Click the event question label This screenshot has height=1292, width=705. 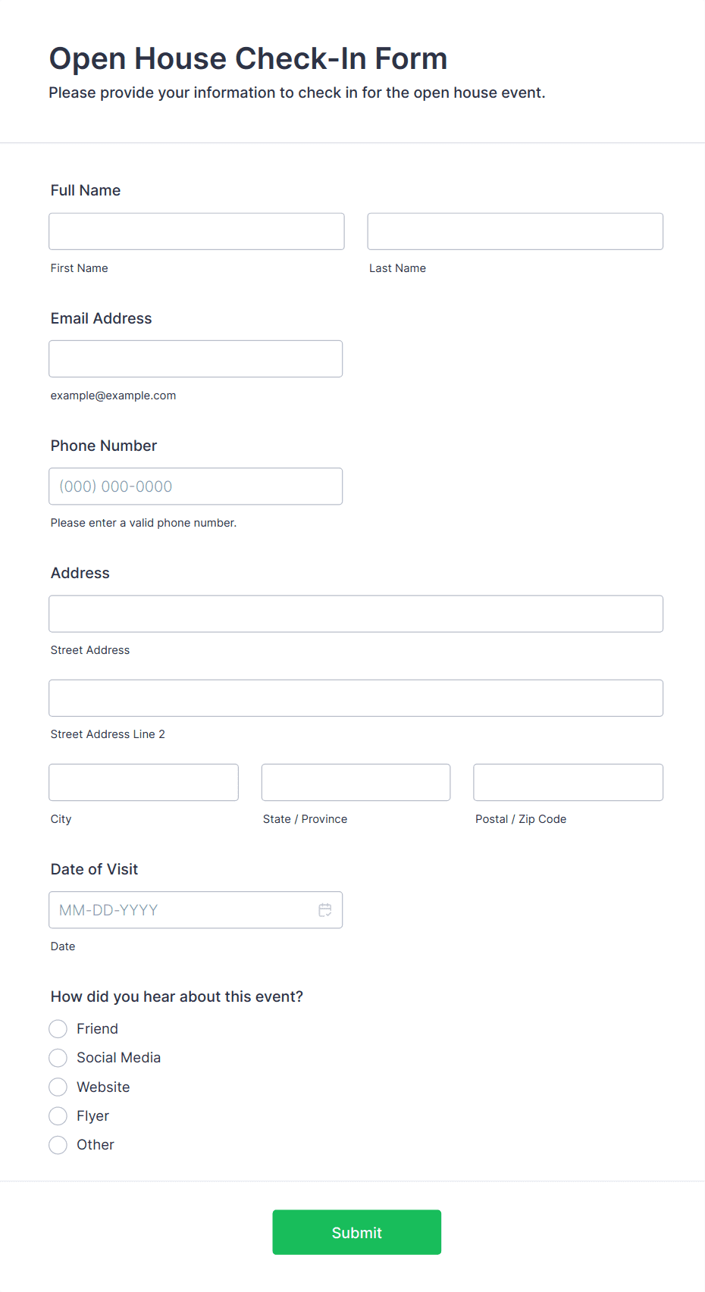coord(177,996)
